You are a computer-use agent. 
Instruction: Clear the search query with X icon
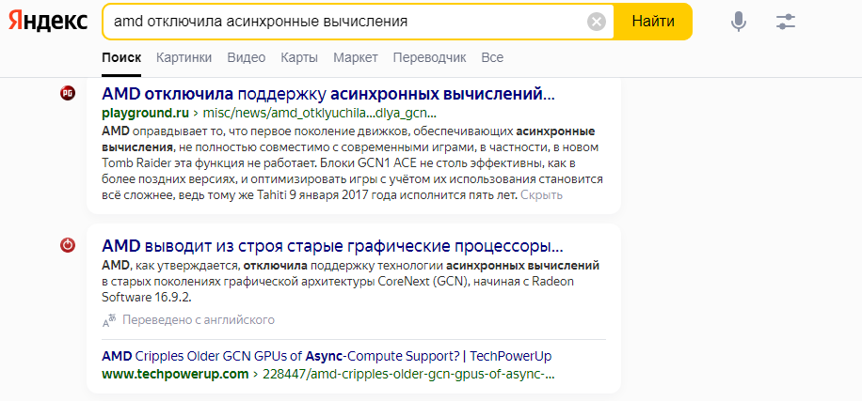coord(597,22)
